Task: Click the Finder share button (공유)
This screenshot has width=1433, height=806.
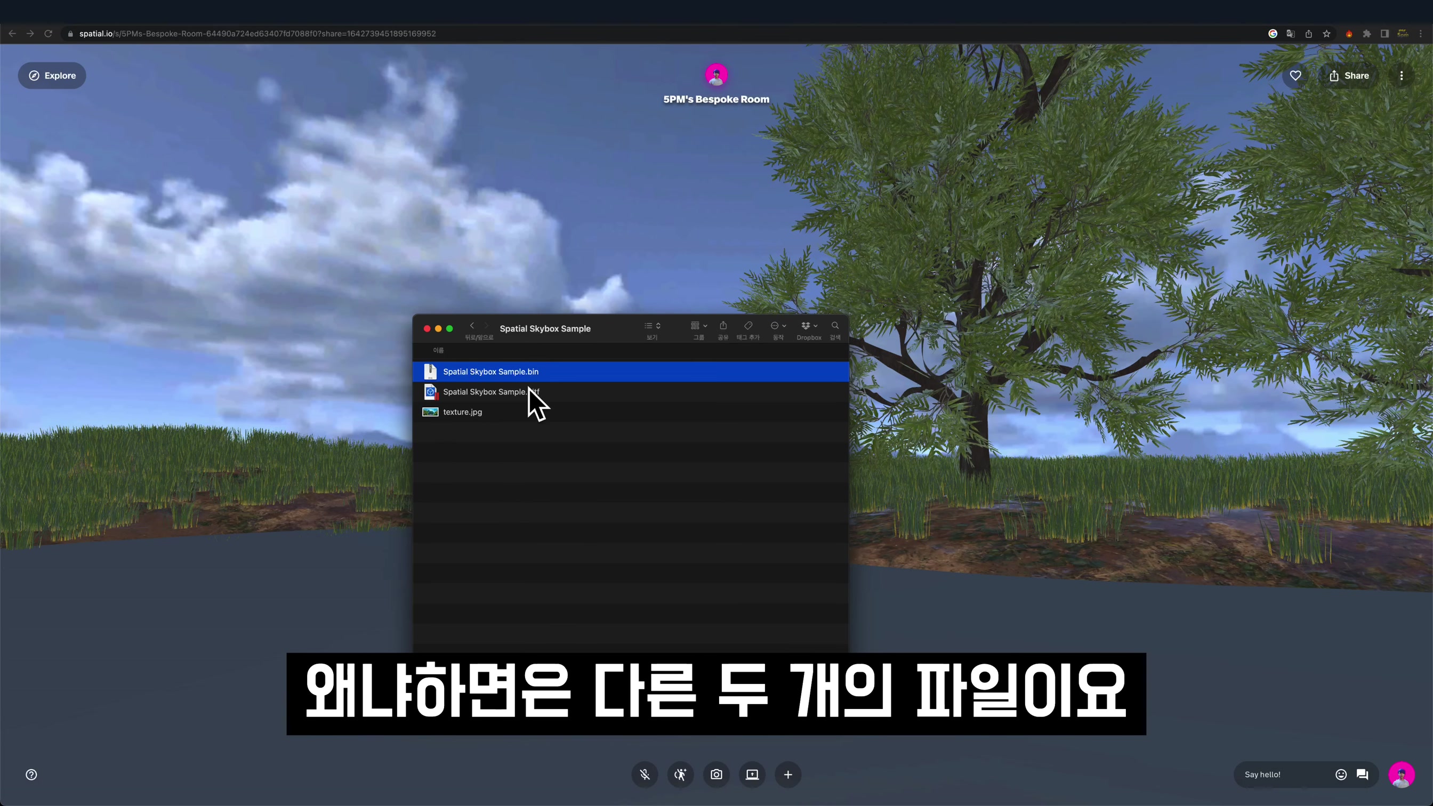Action: click(x=723, y=326)
